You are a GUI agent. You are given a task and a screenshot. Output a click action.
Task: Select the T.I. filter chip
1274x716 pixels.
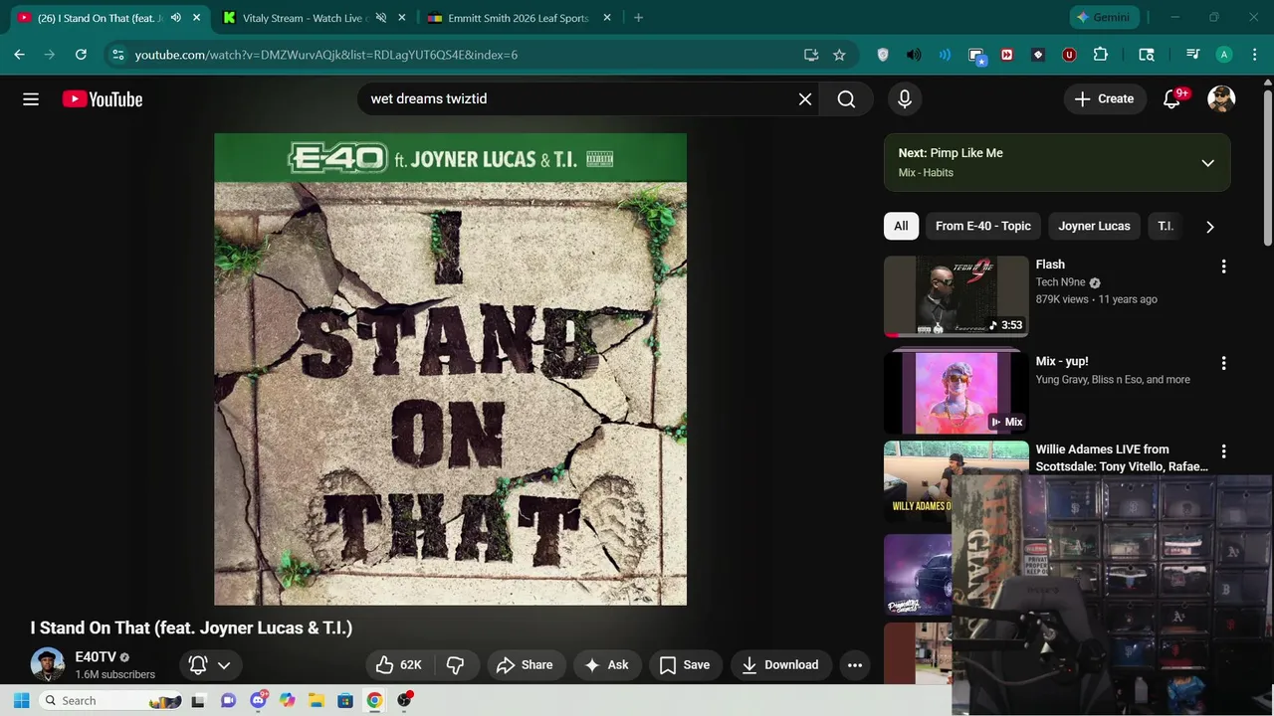(x=1166, y=227)
